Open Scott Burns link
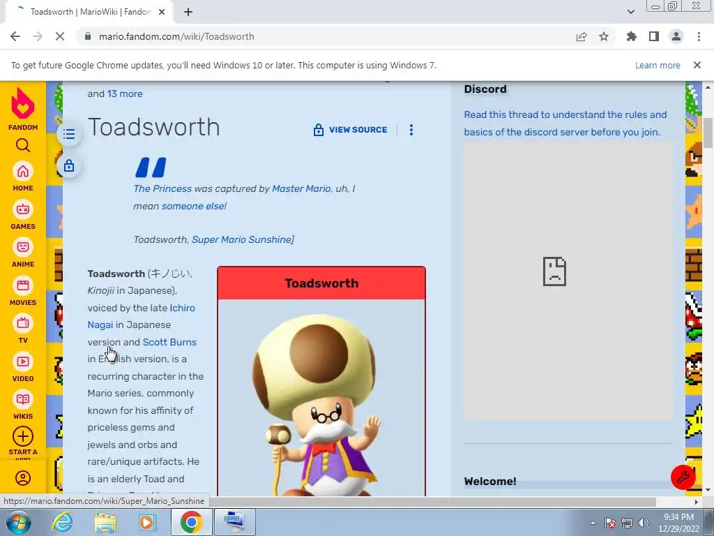714x536 pixels. [169, 342]
